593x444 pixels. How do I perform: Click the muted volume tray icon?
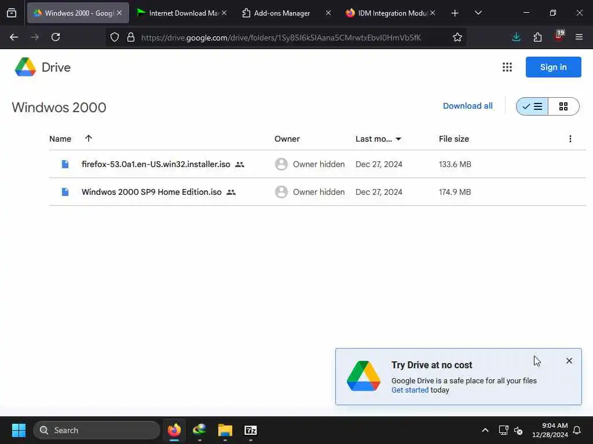(518, 430)
